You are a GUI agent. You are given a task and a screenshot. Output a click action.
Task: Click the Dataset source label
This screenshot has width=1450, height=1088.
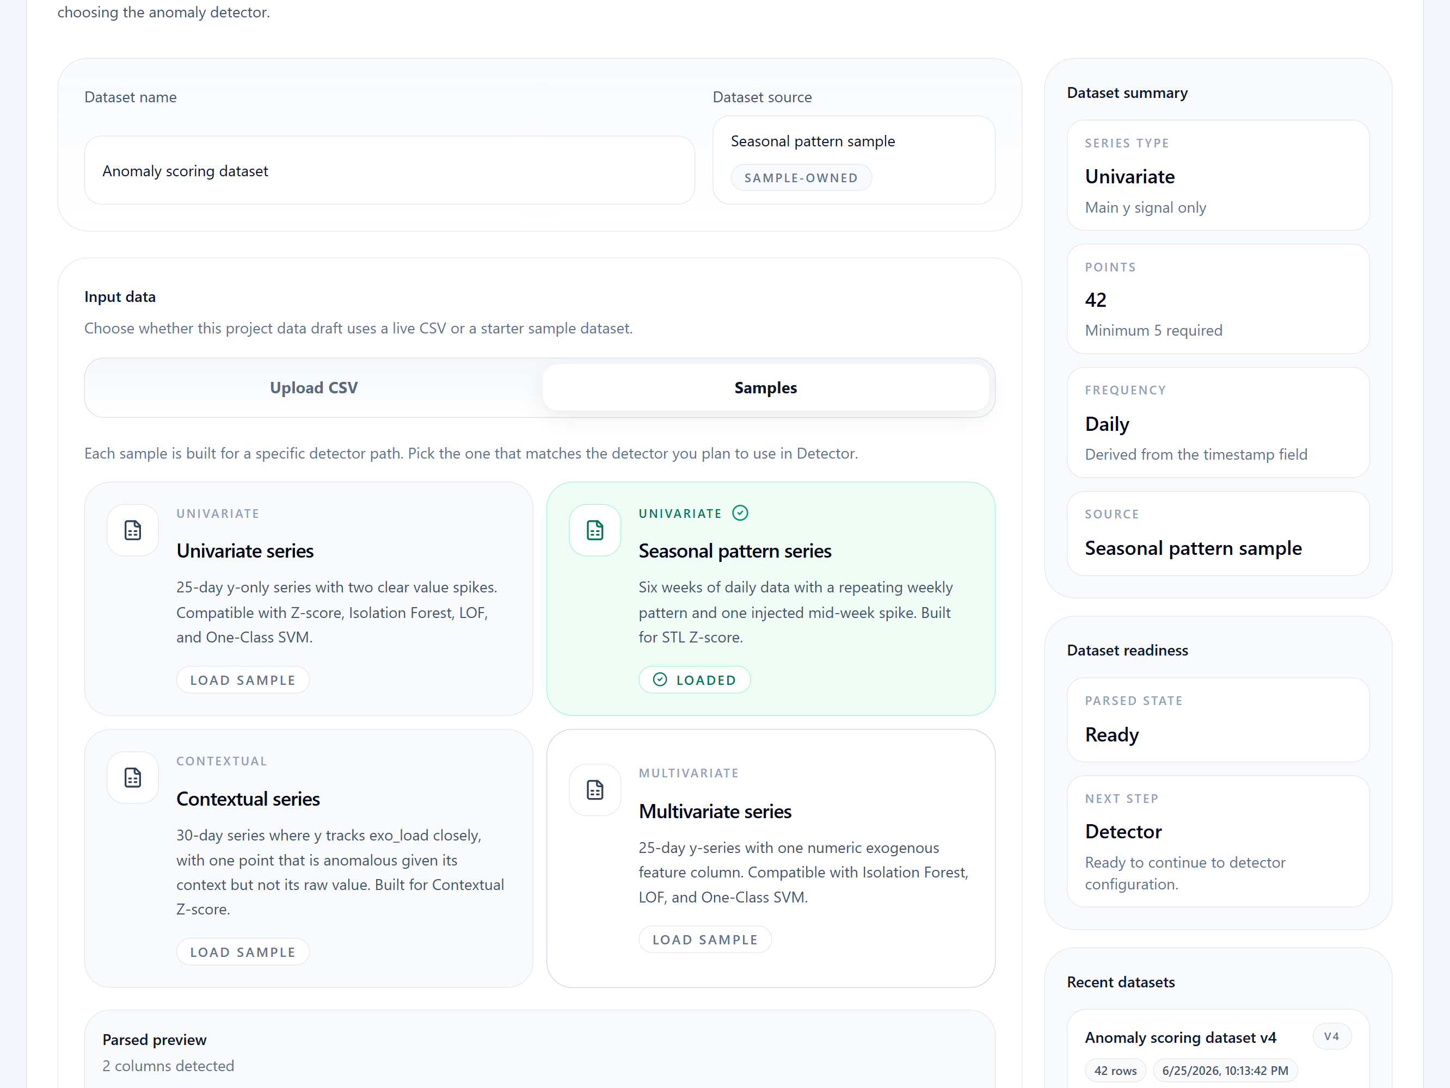763,97
